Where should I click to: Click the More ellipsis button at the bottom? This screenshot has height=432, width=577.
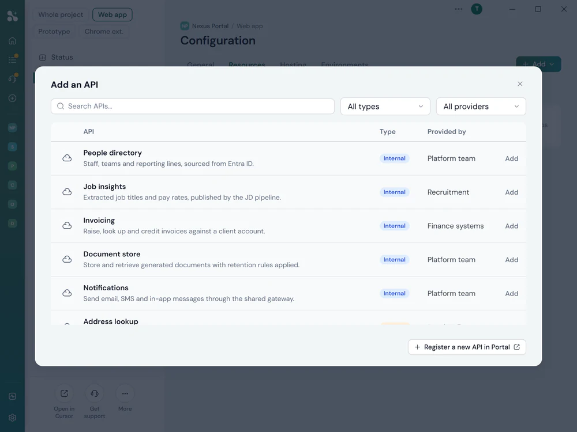coord(125,393)
